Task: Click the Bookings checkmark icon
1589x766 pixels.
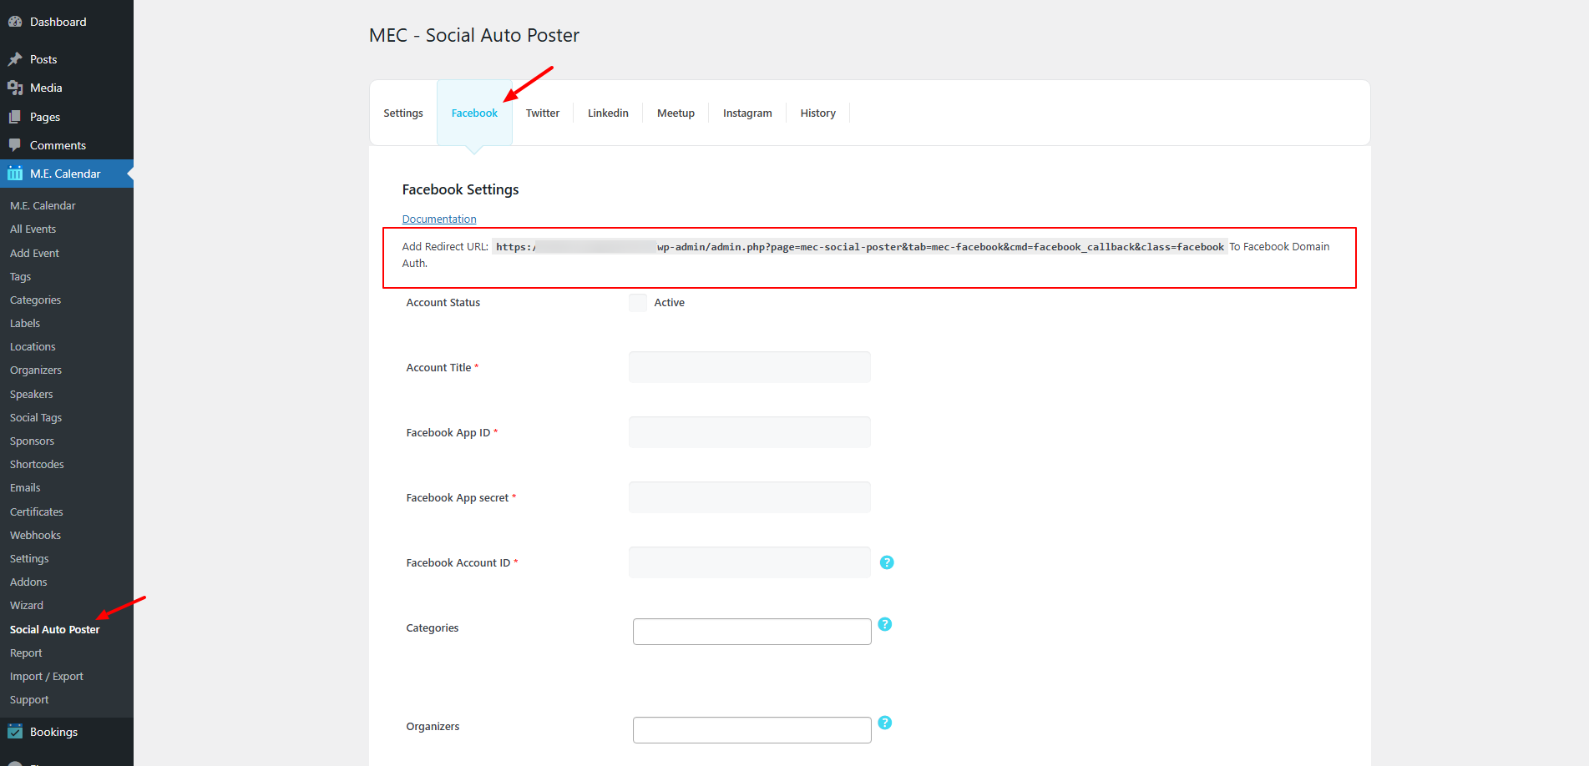Action: pos(15,732)
